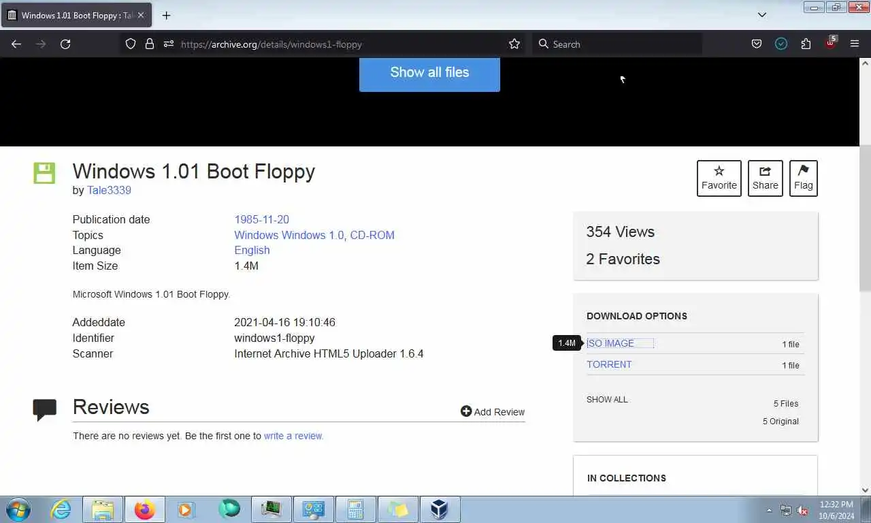Click the 354 Views text
Viewport: 871px width, 523px height.
click(621, 232)
